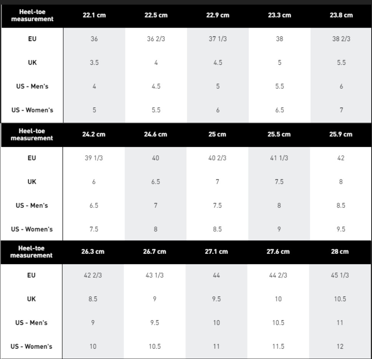Screen dimensions: 372x359
Task: Click the US Women's size 12 cell
Action: (x=340, y=347)
